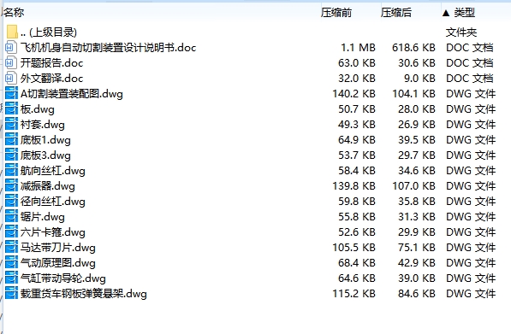
Task: Sort by the 名称 column header
Action: click(13, 12)
